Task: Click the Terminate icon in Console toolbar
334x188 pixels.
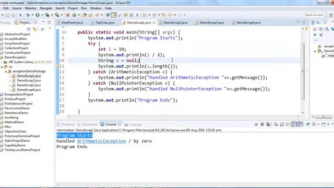Action: (256, 124)
